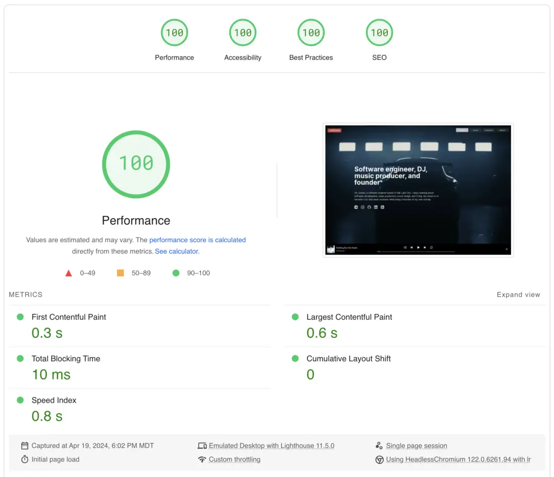554x477 pixels.
Task: Click the Accessibility 100 score gauge
Action: coord(243,32)
